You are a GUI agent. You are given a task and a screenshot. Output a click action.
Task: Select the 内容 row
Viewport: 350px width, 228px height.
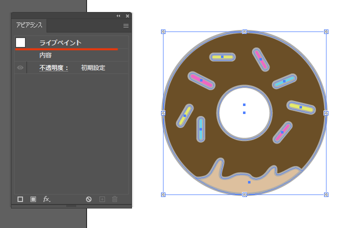click(71, 55)
